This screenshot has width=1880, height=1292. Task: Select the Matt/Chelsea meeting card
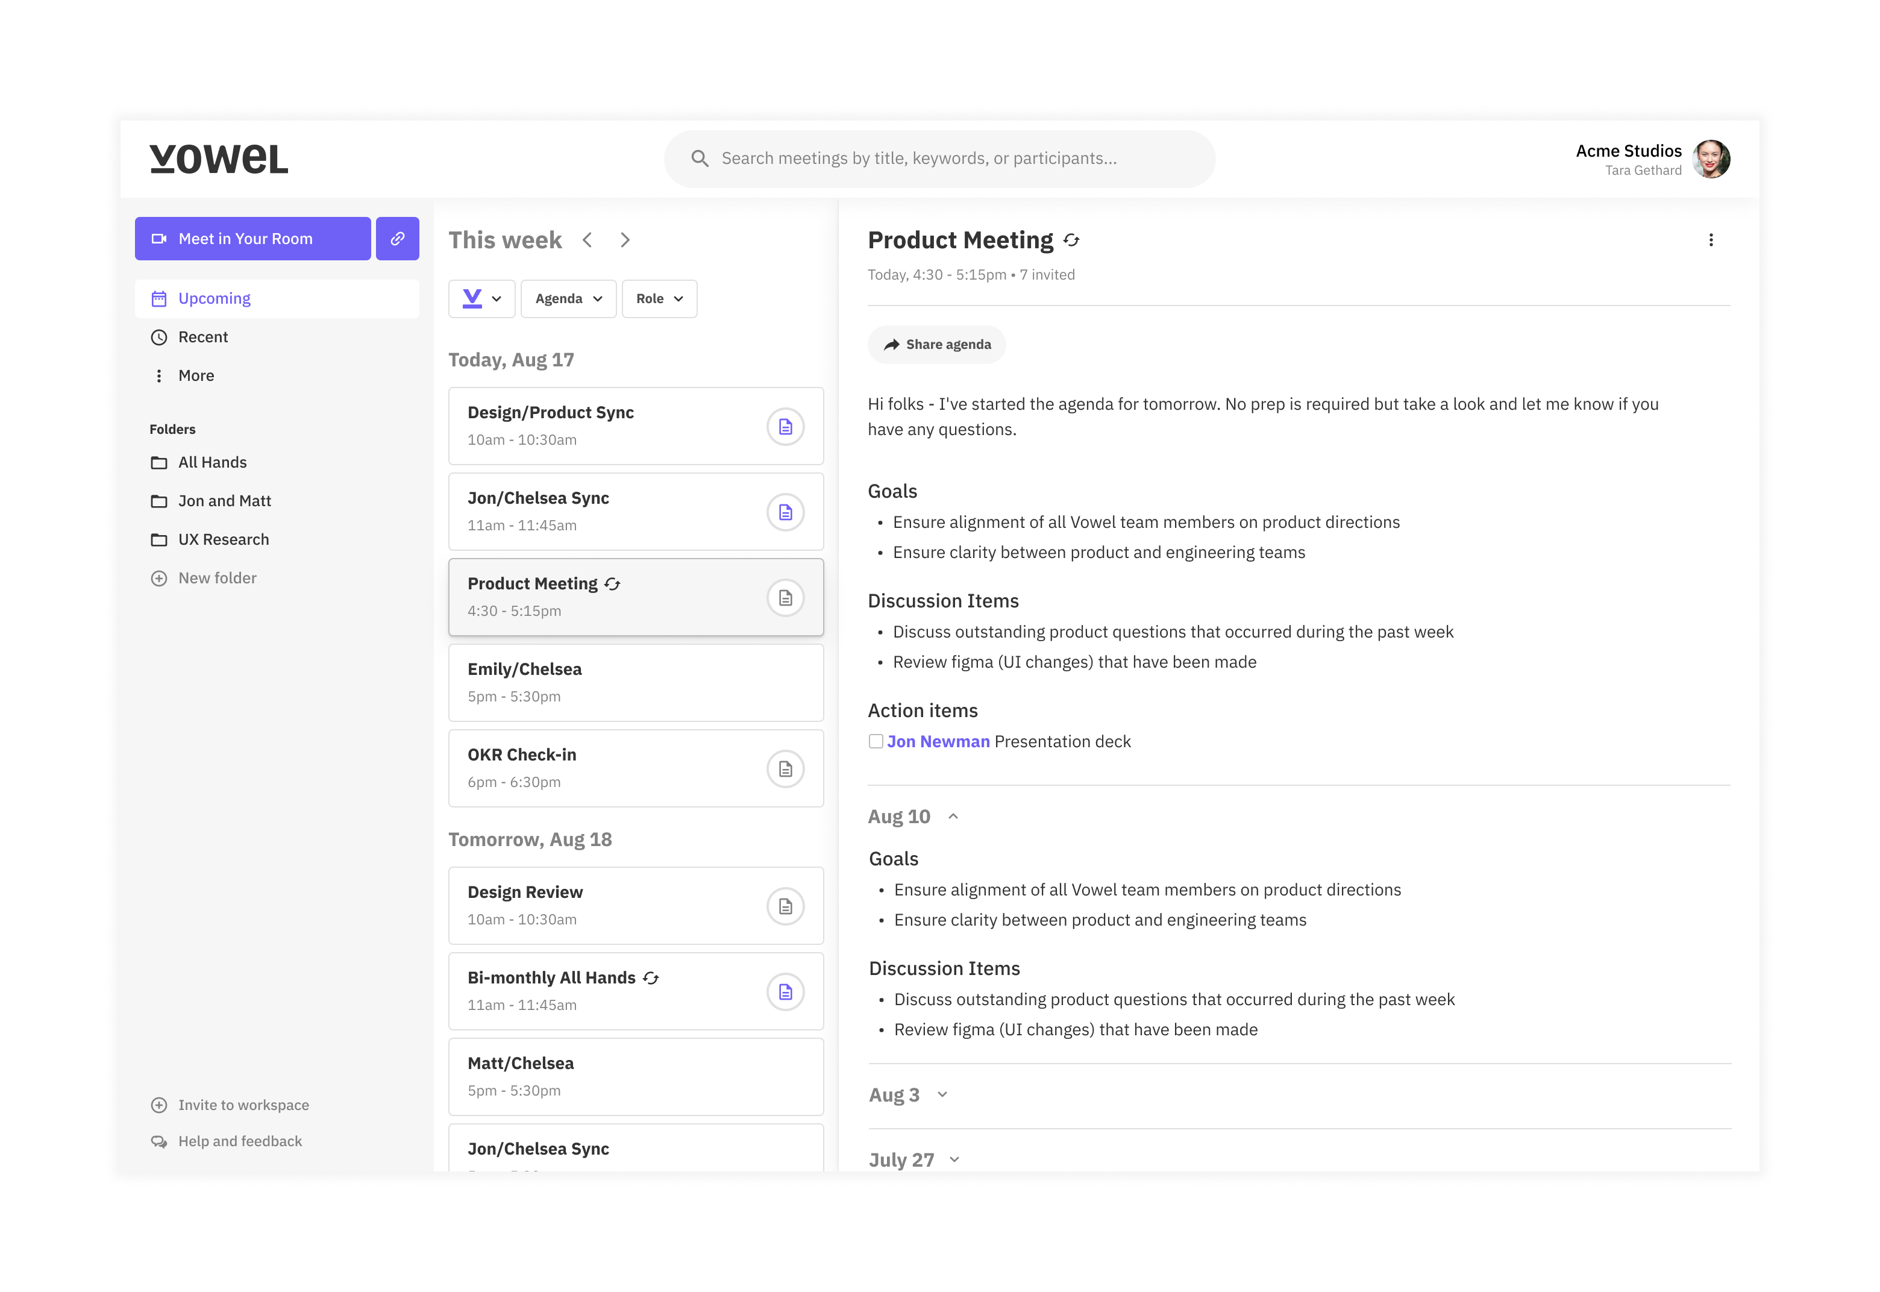636,1077
